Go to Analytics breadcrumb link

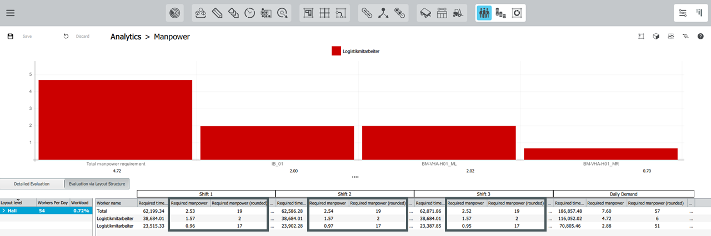[126, 37]
